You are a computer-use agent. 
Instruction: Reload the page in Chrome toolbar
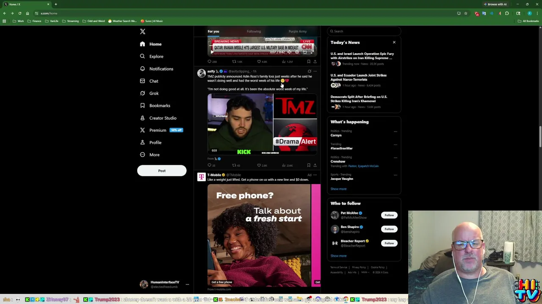coord(19,13)
